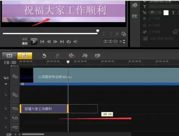Step to next frame
This screenshot has height=136, width=179.
pos(55,41)
